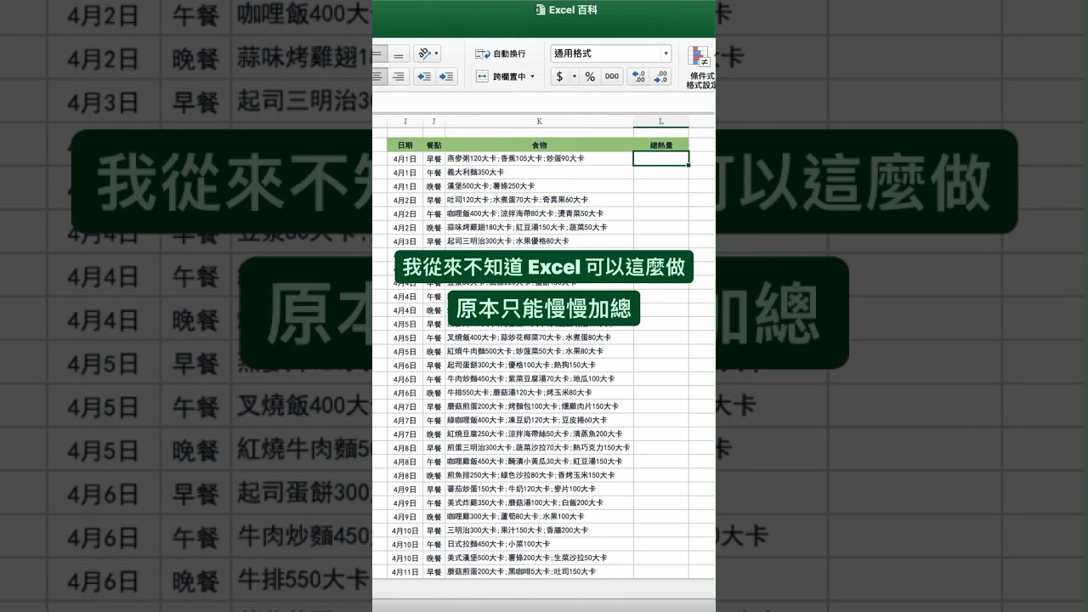1088x612 pixels.
Task: Click the increase decimal icon
Action: pos(638,76)
